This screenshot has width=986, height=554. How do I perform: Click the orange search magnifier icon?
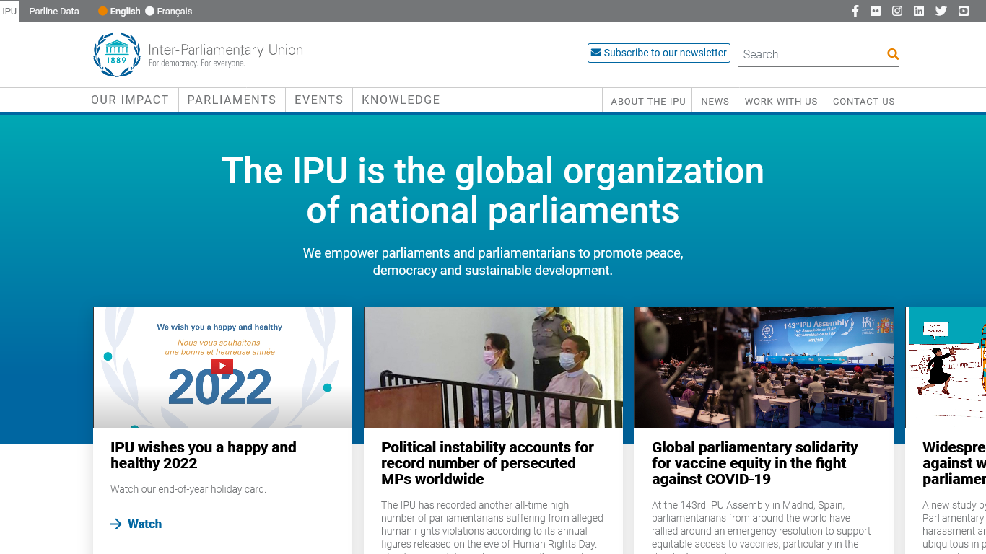(893, 54)
